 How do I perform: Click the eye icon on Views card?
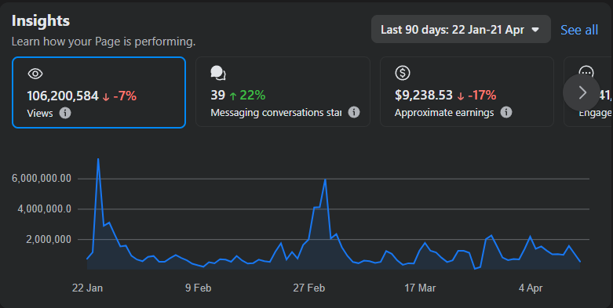coord(35,74)
